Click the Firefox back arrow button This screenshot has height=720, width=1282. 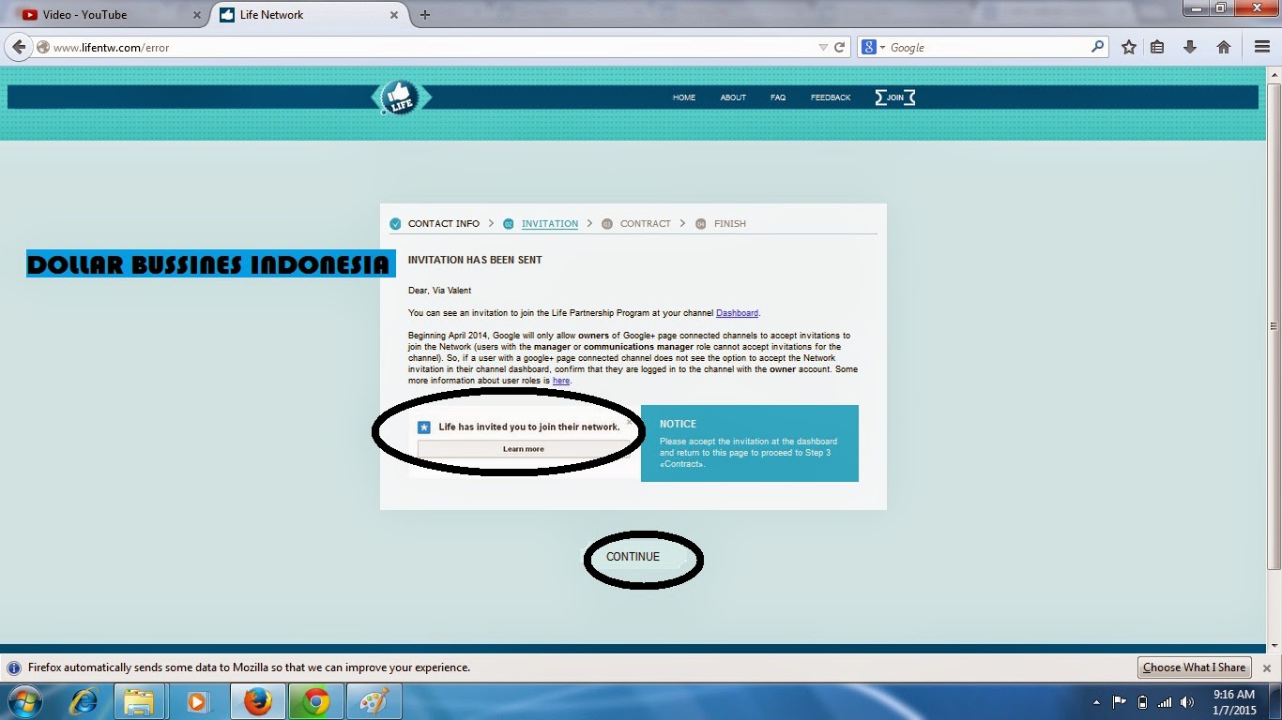[x=19, y=47]
